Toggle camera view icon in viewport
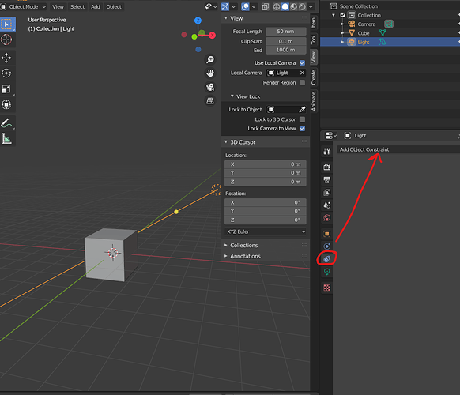 point(210,87)
